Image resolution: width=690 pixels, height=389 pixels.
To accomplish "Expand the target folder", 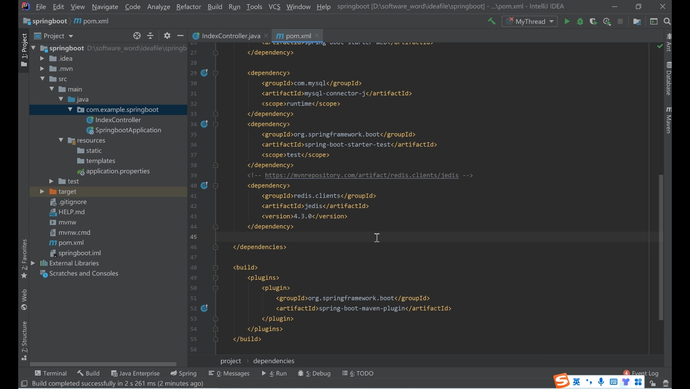I will 42,192.
